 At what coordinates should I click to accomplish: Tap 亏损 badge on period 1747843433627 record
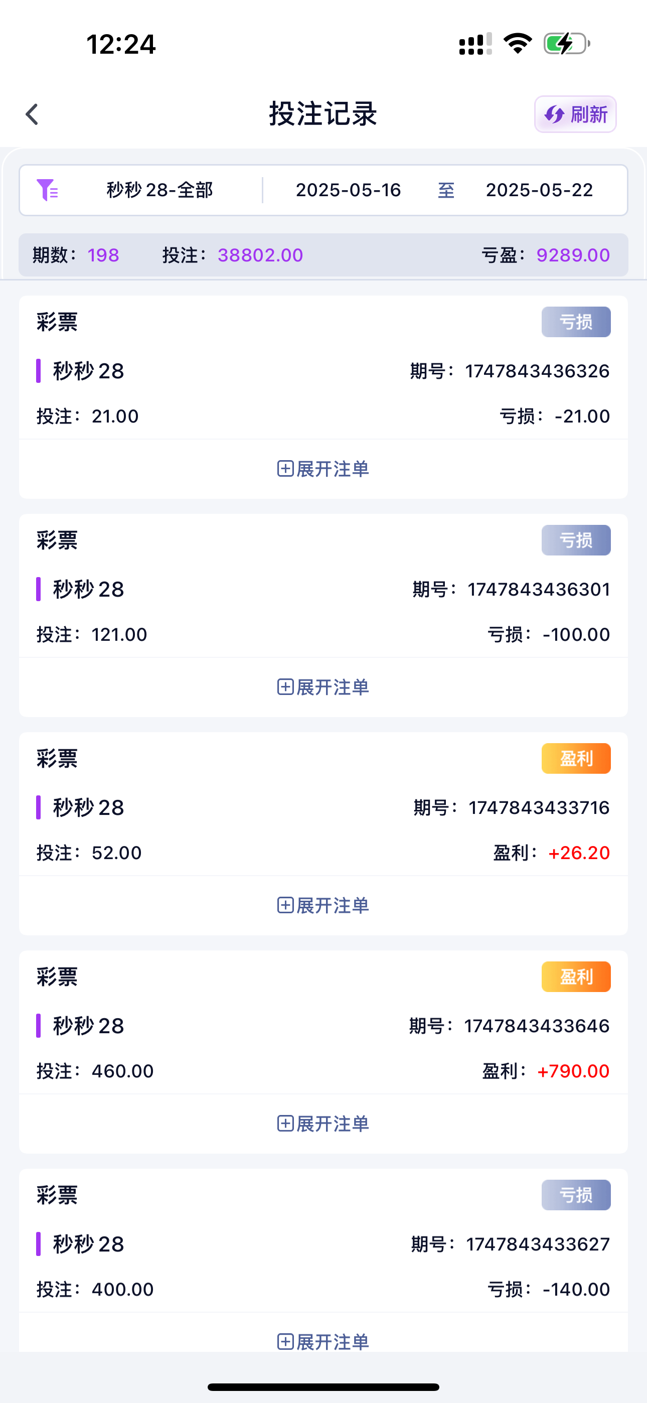coord(576,1195)
